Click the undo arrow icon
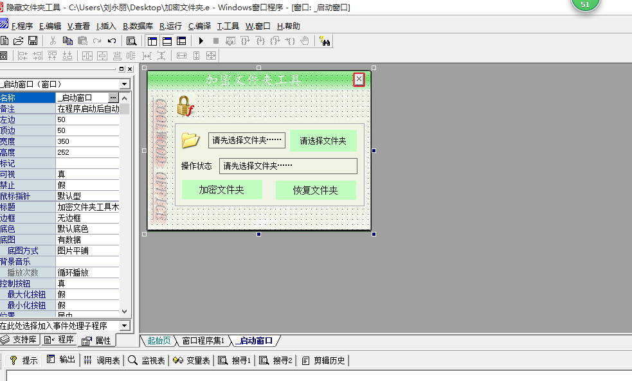 [x=112, y=40]
